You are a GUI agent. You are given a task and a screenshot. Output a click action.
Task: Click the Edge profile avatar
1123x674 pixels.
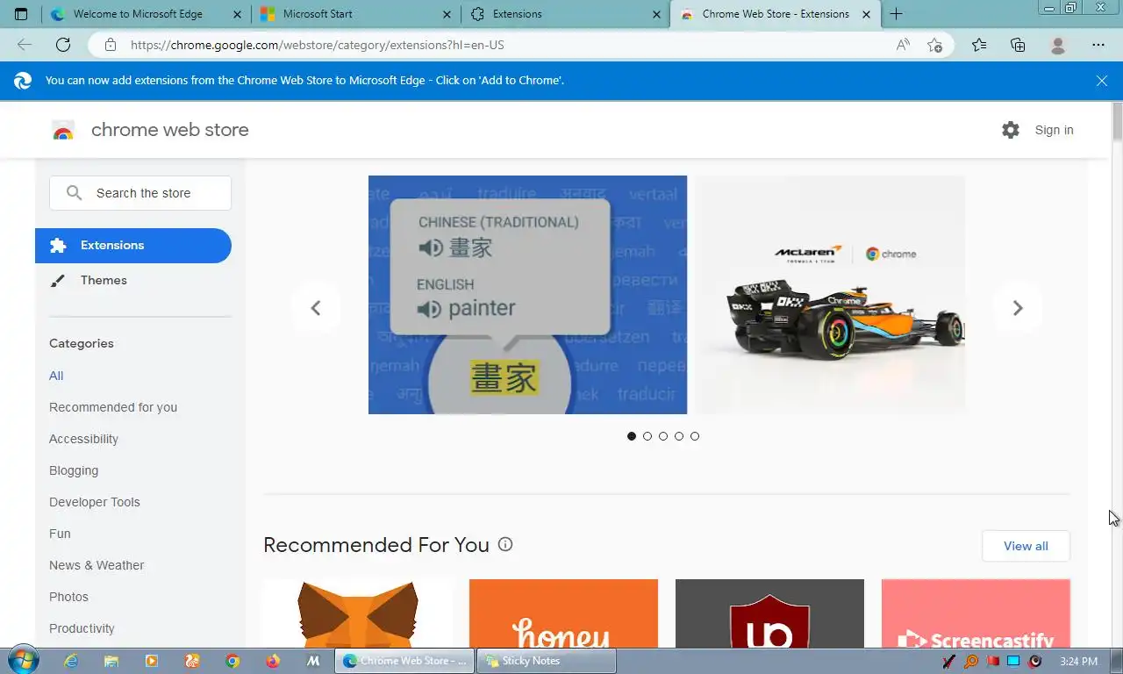1058,45
